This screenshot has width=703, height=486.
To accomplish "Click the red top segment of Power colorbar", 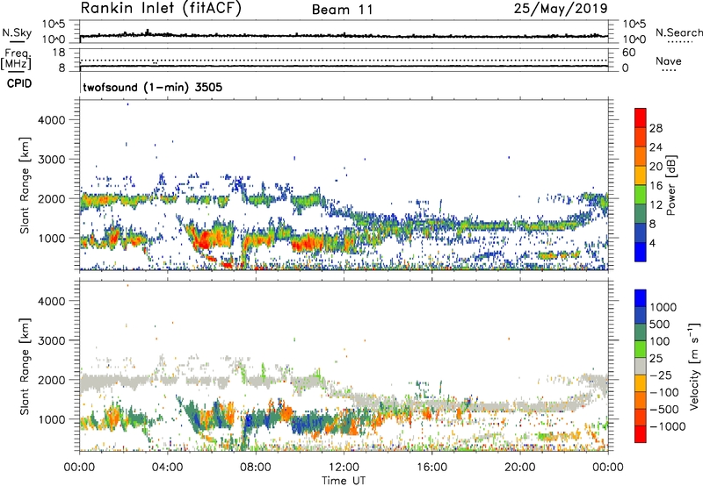I will click(641, 118).
